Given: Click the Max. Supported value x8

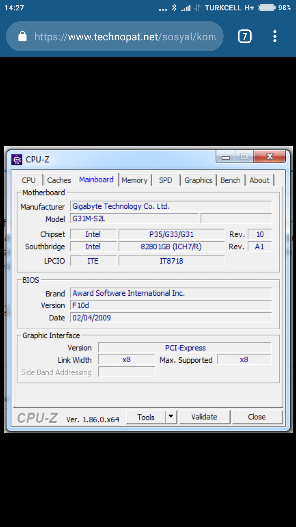Looking at the screenshot, I should 244,360.
